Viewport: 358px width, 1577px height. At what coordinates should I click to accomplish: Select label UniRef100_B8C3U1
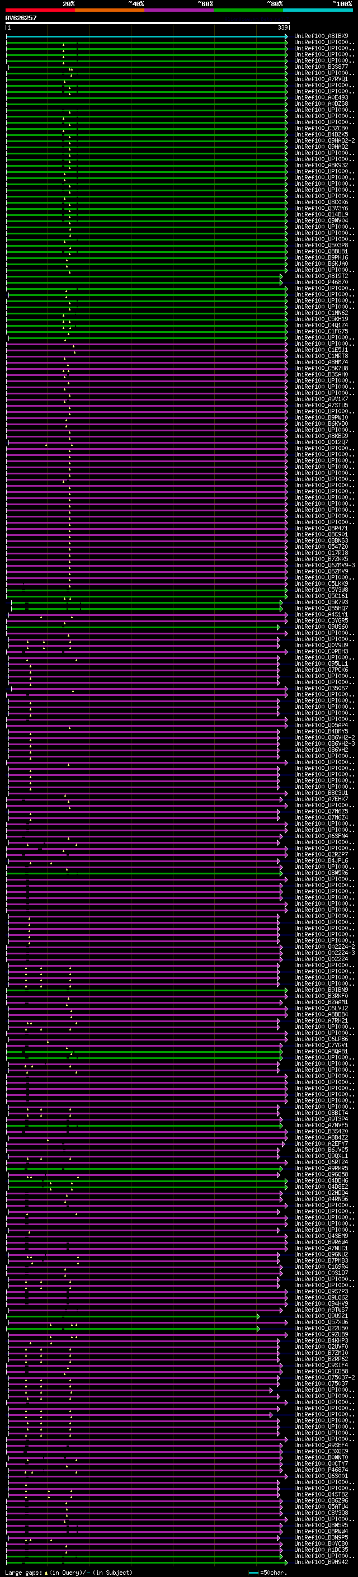click(321, 793)
